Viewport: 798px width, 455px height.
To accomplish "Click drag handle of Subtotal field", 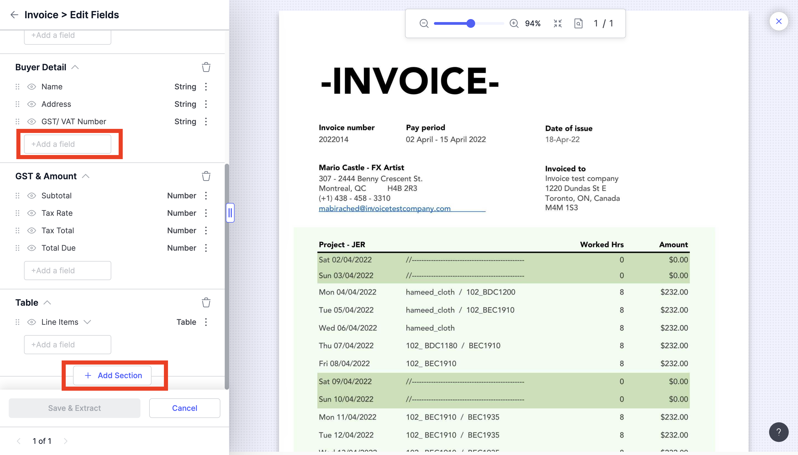I will [17, 196].
